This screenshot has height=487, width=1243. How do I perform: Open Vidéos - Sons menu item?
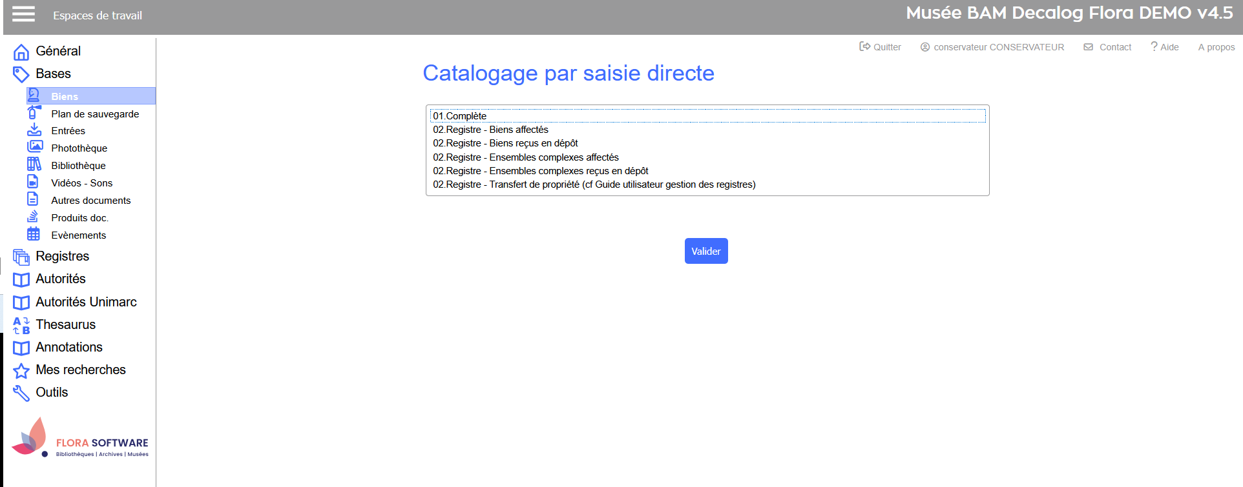point(82,183)
